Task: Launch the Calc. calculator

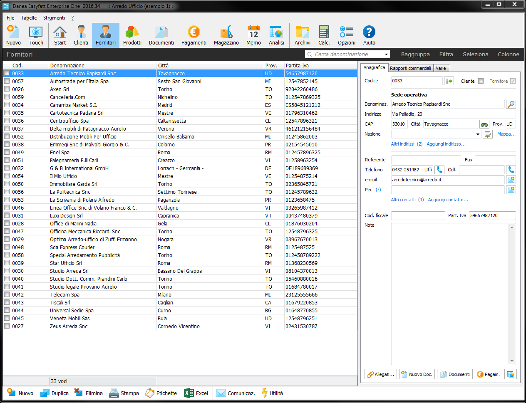Action: click(x=324, y=35)
